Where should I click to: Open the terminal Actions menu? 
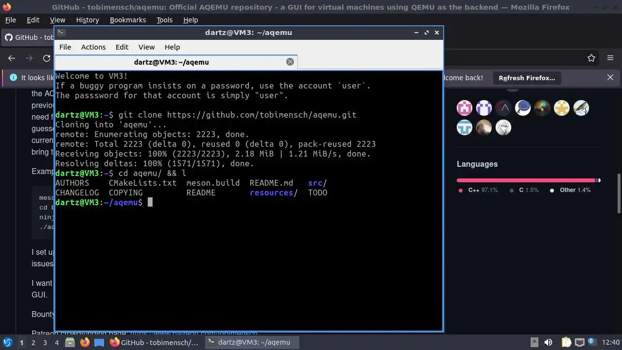(x=93, y=47)
